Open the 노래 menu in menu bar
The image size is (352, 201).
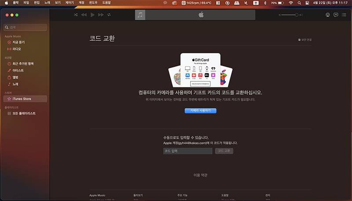click(47, 3)
